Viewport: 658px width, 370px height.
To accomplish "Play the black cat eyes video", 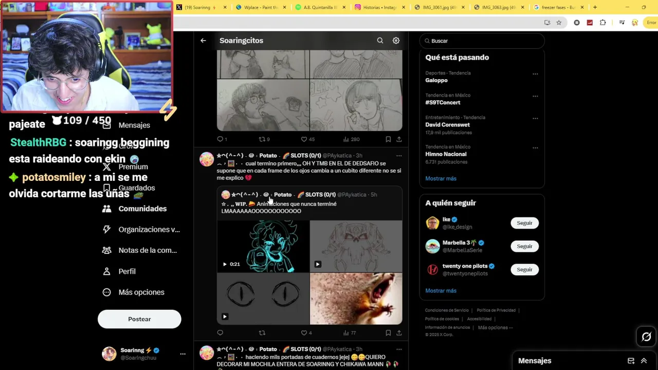I will 263,299.
